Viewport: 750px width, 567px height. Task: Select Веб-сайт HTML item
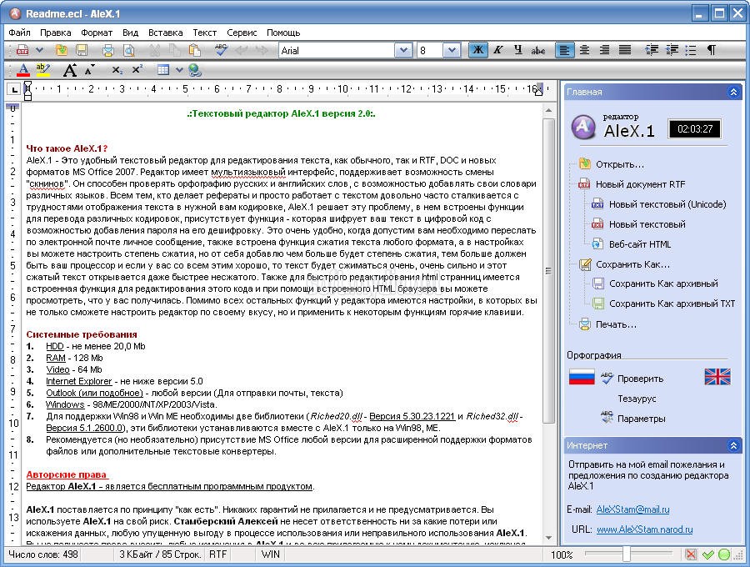pos(640,244)
